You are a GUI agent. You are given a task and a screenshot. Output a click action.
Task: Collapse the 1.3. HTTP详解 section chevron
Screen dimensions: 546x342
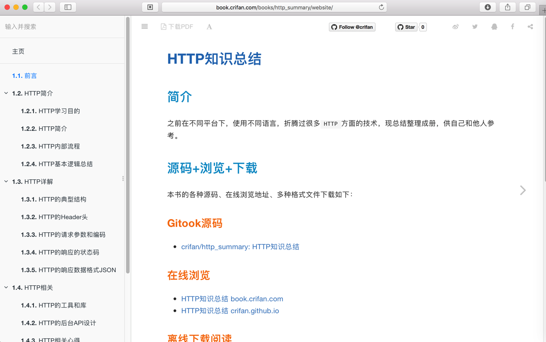6,182
